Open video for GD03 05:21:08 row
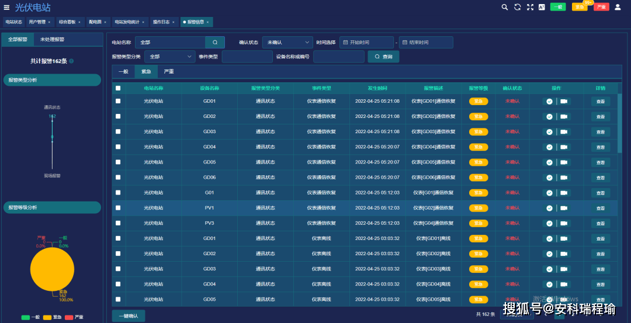Image resolution: width=631 pixels, height=323 pixels. (564, 132)
